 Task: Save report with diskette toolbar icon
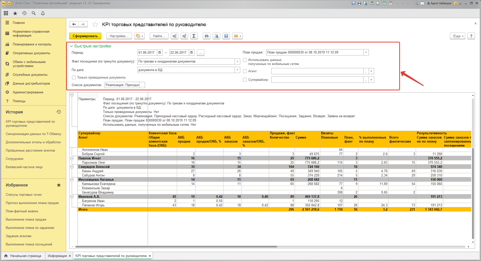226,36
